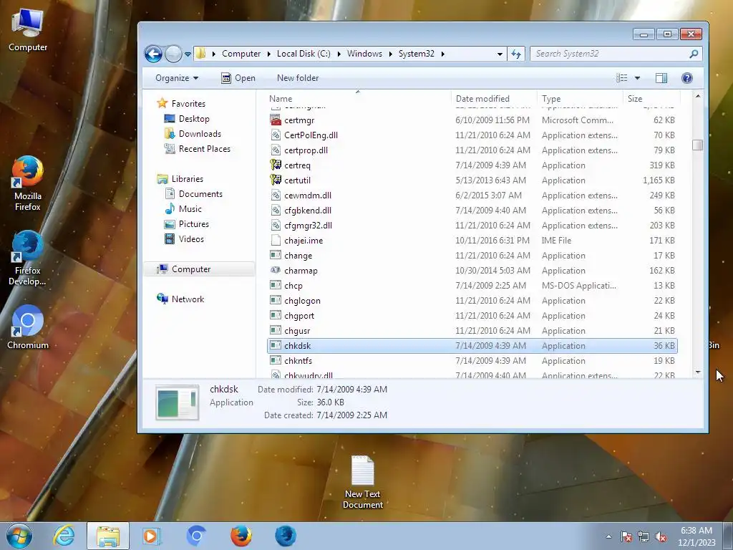Open the Music library
The width and height of the screenshot is (733, 550).
click(190, 208)
